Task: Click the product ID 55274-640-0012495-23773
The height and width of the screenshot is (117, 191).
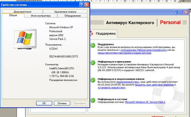Action: click(x=64, y=57)
